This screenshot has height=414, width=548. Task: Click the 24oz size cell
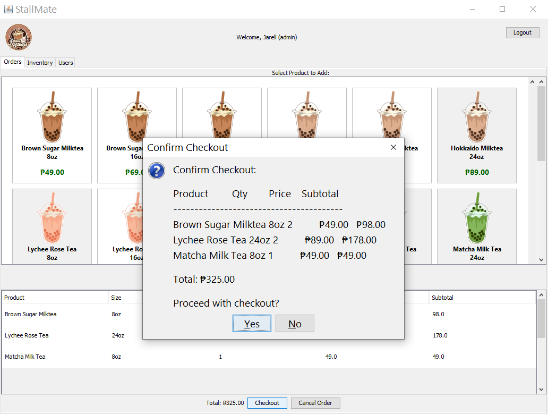(x=118, y=336)
